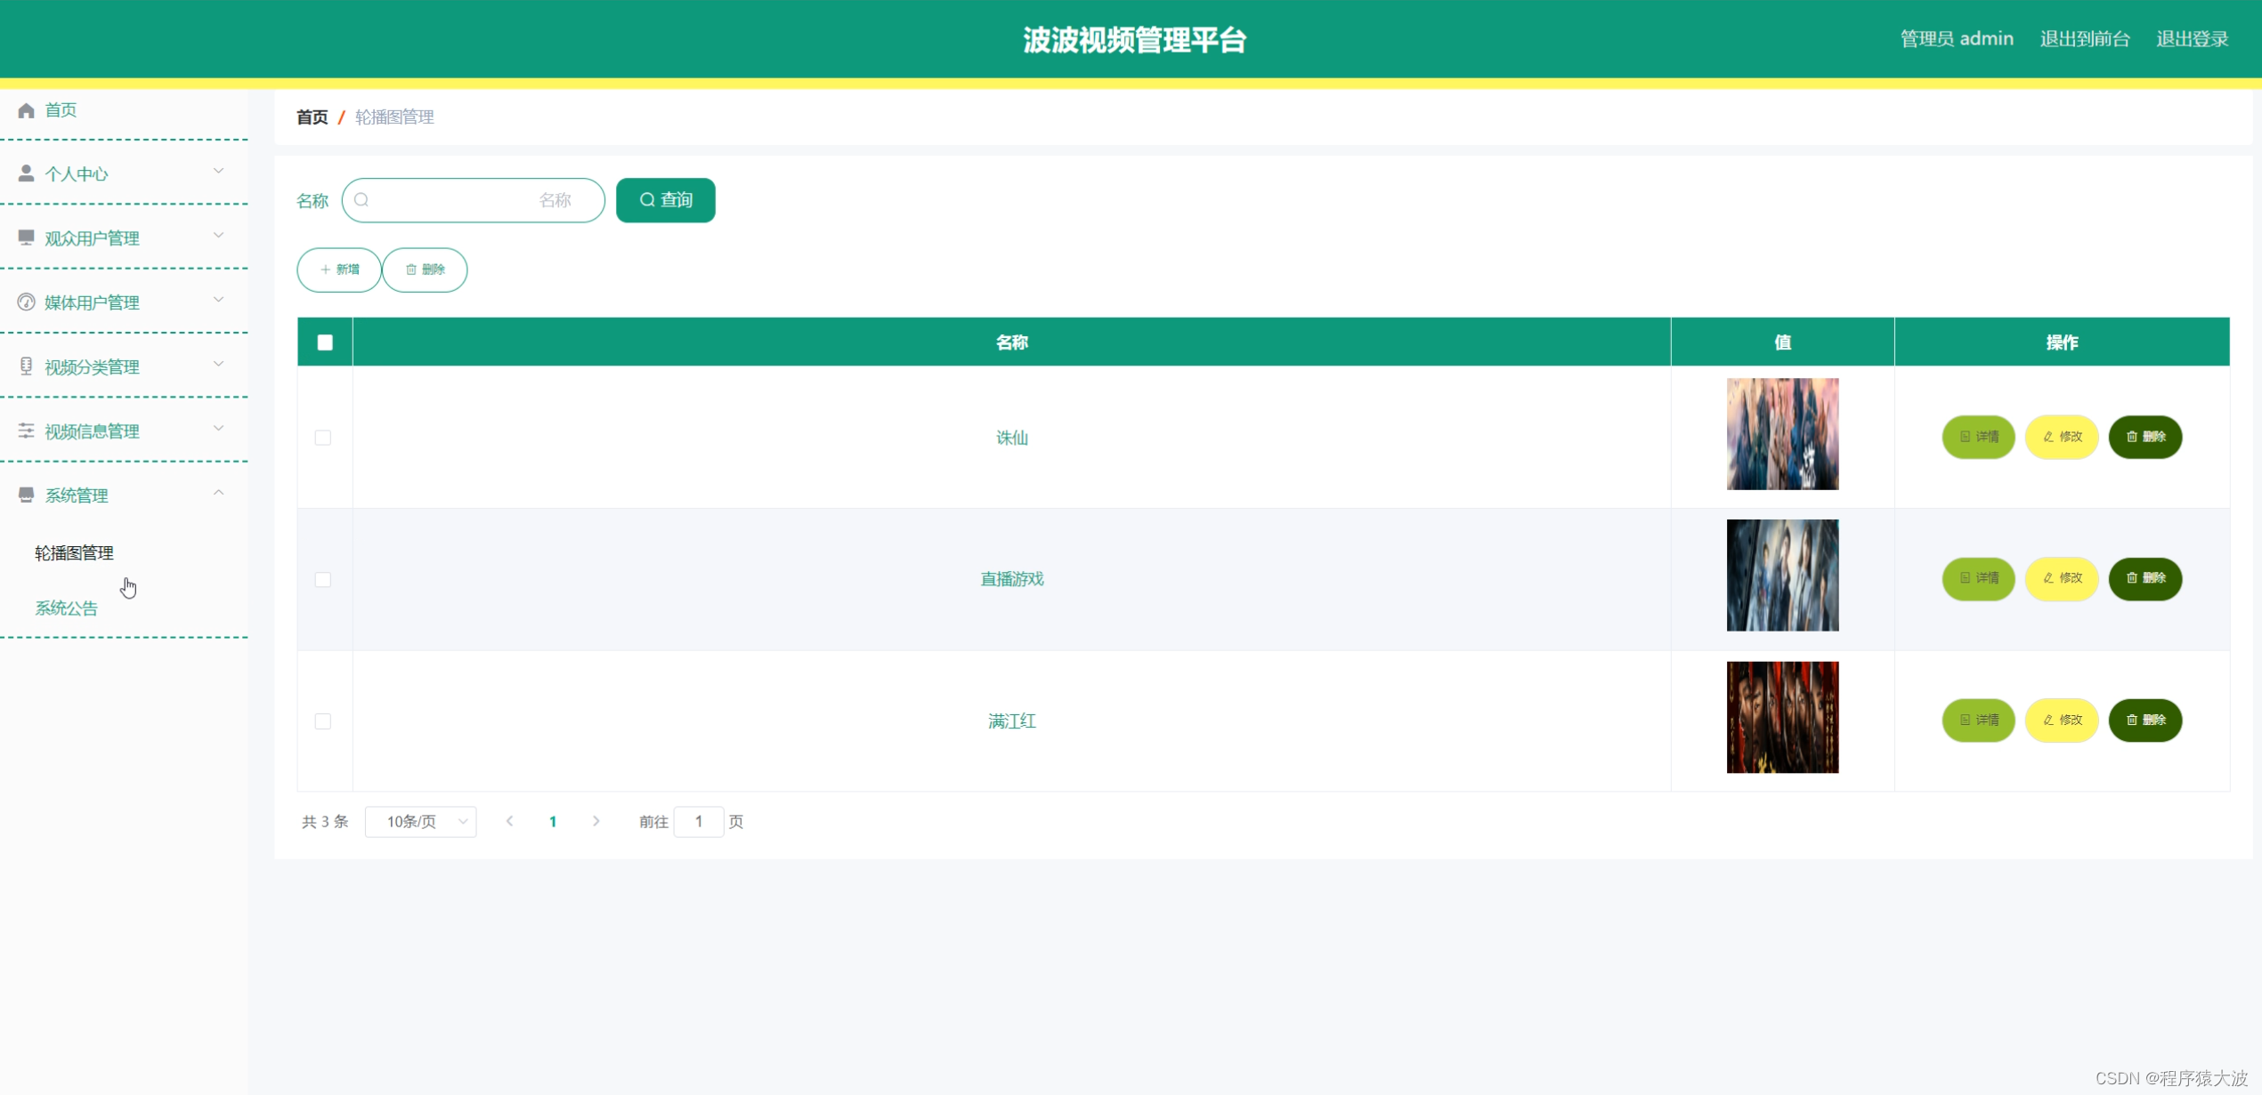The width and height of the screenshot is (2262, 1095).
Task: Check the checkbox on the 诛仙 row
Action: pos(323,438)
